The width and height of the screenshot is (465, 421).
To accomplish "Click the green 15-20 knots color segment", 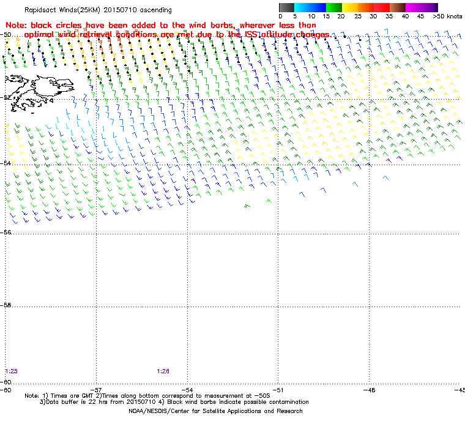I will pos(334,8).
